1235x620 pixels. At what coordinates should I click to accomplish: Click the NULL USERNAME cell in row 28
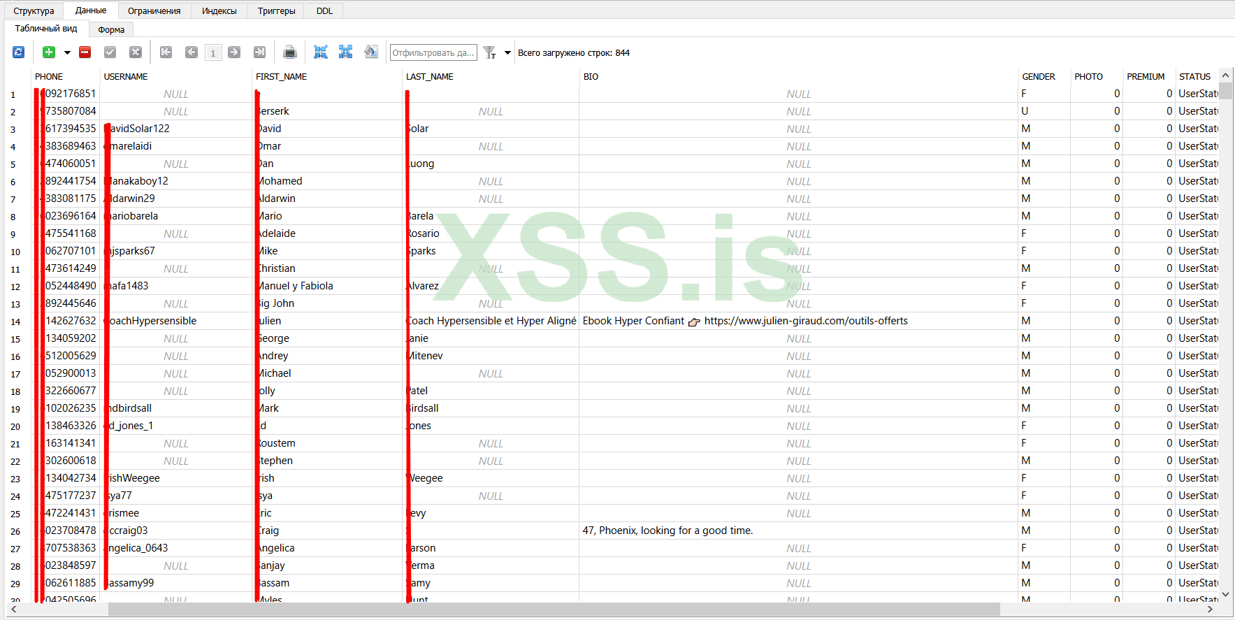(x=176, y=565)
